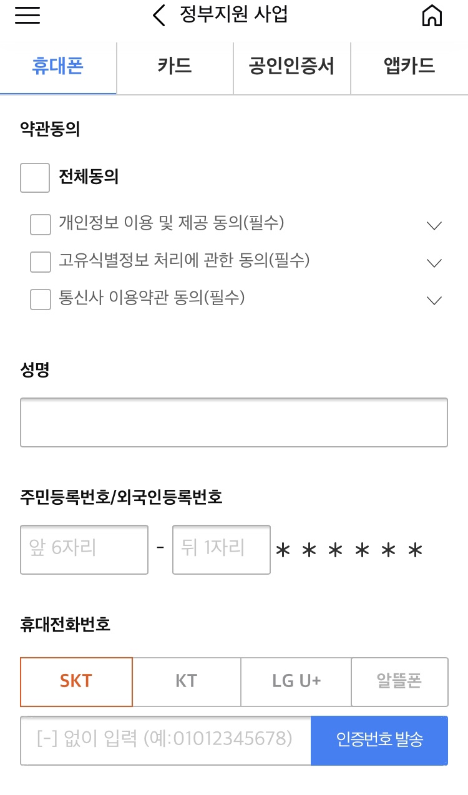Image resolution: width=468 pixels, height=795 pixels.
Task: Check 개인정보 이용 및 제공 동의 checkbox
Action: (x=41, y=225)
